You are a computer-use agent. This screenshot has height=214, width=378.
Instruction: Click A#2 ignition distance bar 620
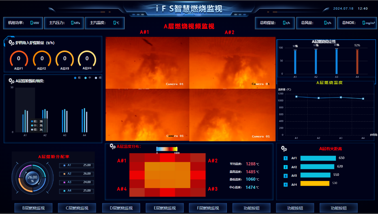click(317, 167)
